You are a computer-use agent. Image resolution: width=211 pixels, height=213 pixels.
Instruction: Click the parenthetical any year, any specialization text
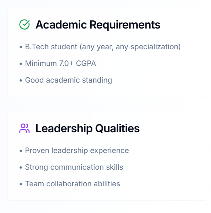click(130, 47)
